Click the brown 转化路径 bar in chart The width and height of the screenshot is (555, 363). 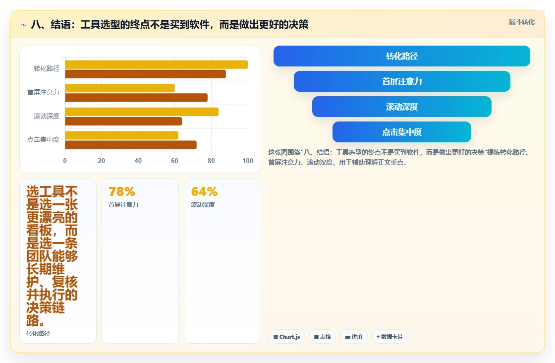click(146, 74)
